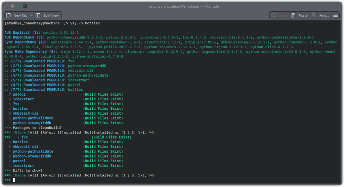Image resolution: width=344 pixels, height=187 pixels.
Task: Click the magnifier Find icon
Action: point(314,15)
